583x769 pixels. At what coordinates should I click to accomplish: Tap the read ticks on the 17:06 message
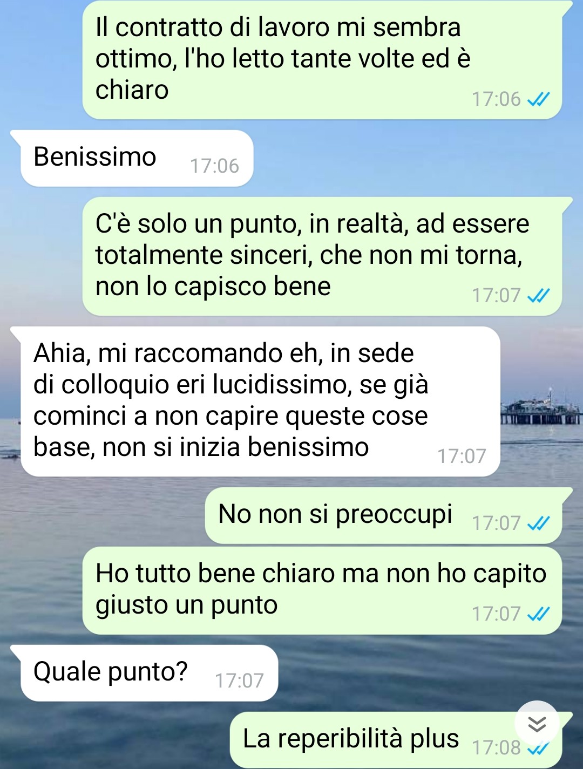(538, 99)
